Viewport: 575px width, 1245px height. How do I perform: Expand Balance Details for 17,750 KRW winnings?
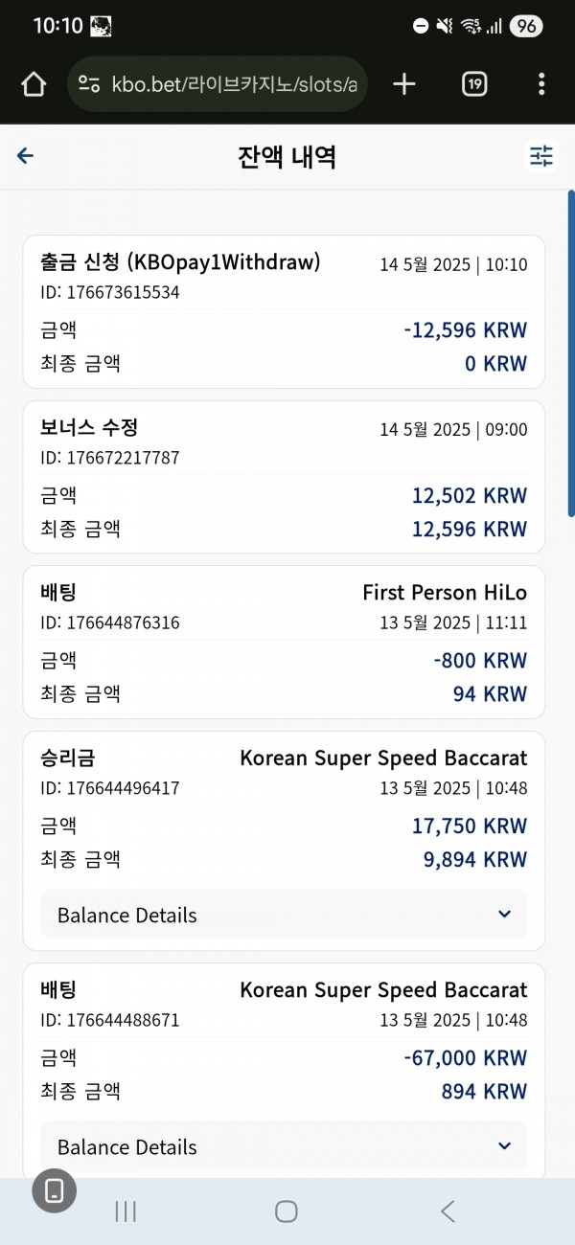pyautogui.click(x=284, y=915)
